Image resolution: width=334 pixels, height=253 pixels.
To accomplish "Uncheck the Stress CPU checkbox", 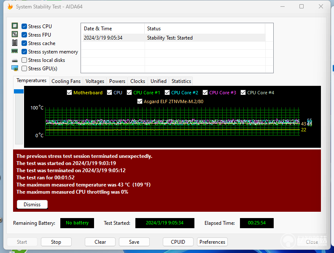I will tap(24, 27).
